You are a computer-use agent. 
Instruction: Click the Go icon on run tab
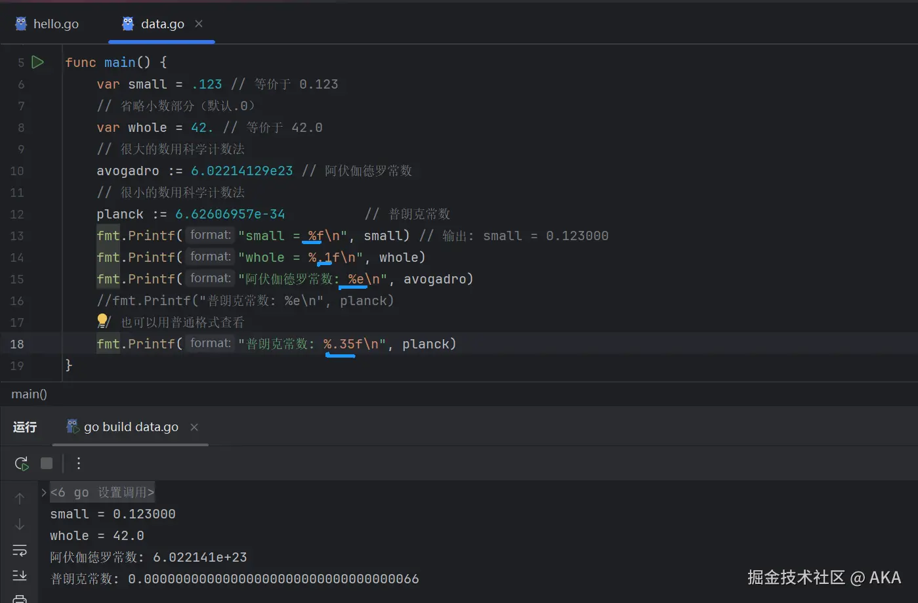pos(73,426)
